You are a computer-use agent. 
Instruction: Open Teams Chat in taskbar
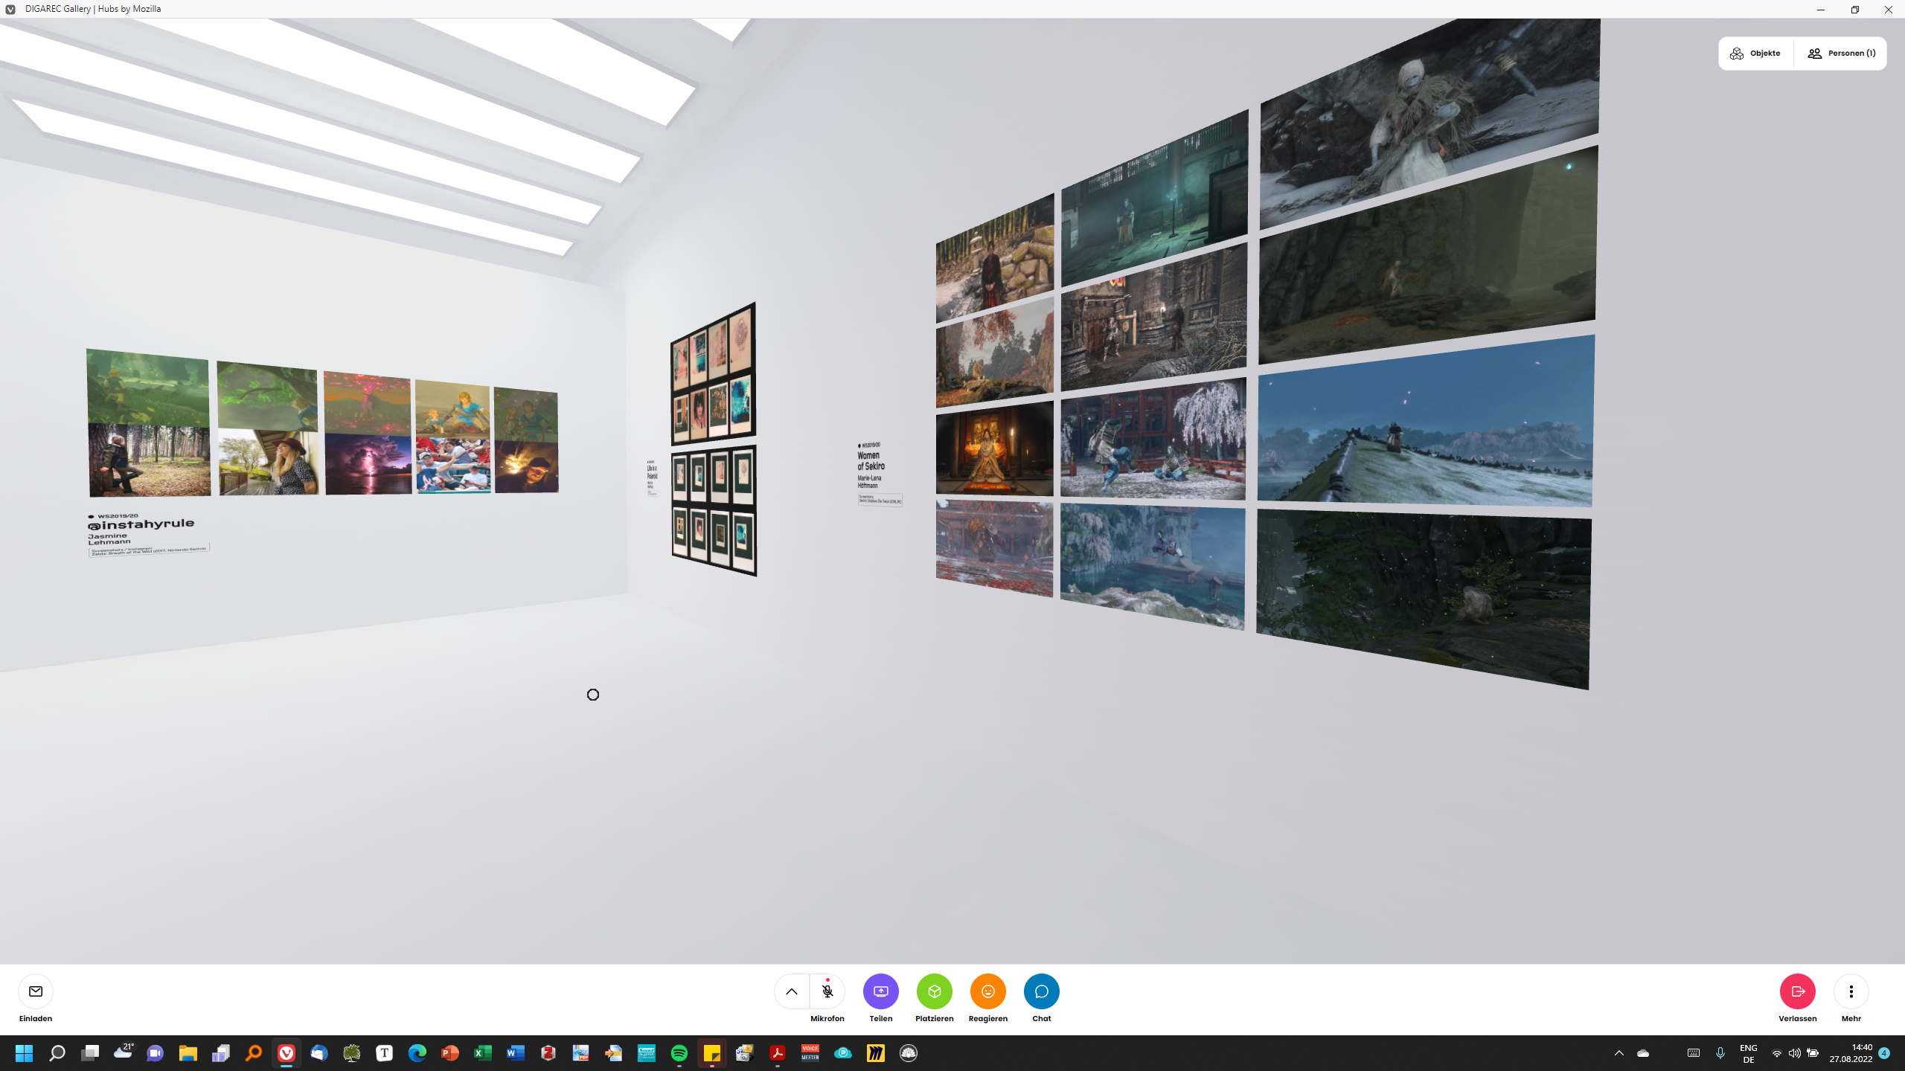point(156,1053)
